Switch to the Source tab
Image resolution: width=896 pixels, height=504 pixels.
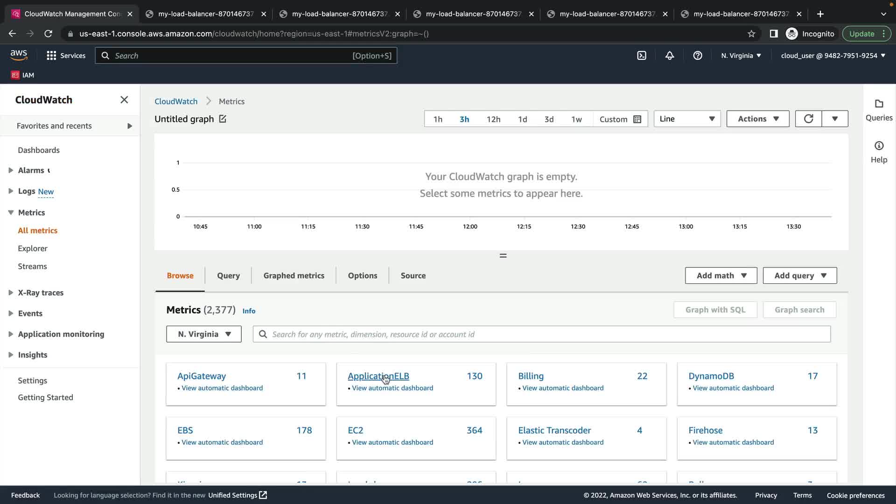(413, 276)
